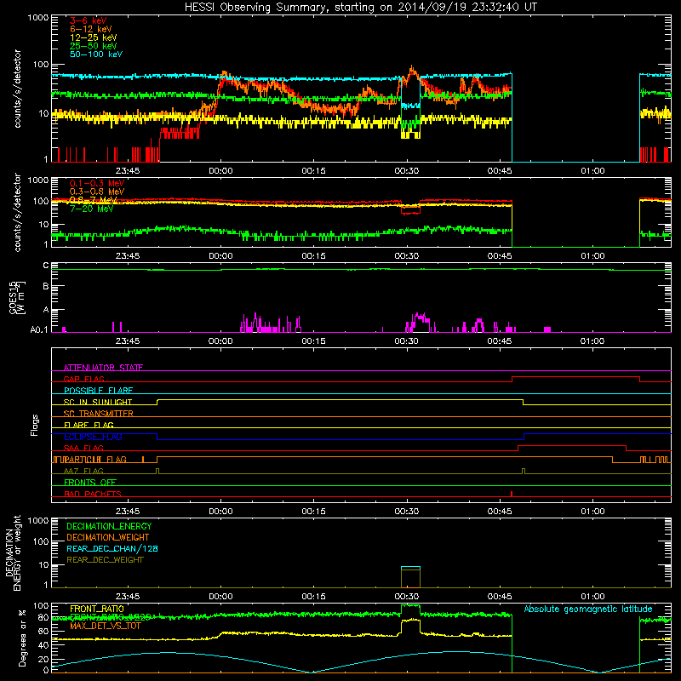Select the ECLIPSE_FLAG label

click(x=93, y=437)
